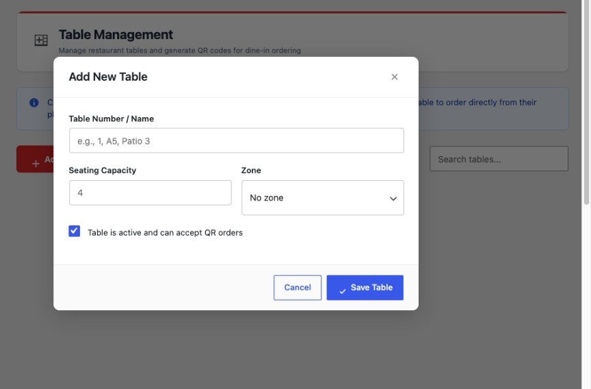The height and width of the screenshot is (389, 591).
Task: Click the Table Number / Name label
Action: tap(111, 118)
